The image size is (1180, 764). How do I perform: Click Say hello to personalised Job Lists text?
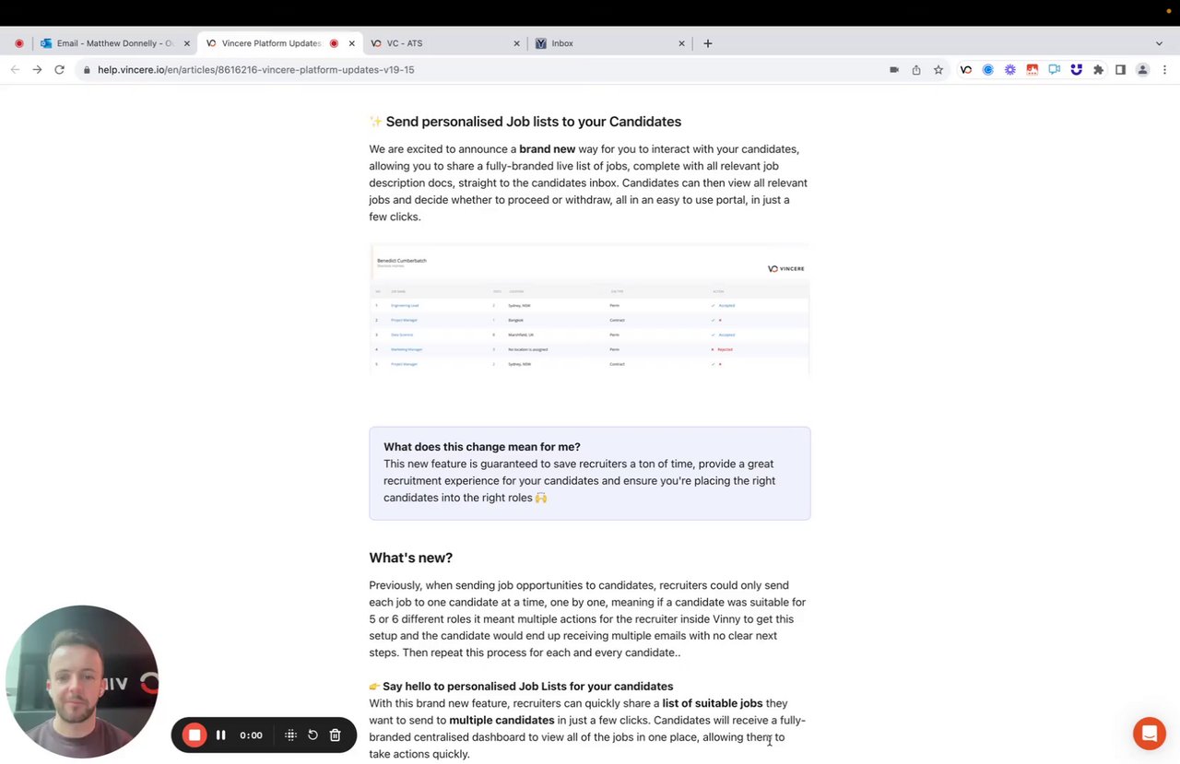(x=527, y=686)
